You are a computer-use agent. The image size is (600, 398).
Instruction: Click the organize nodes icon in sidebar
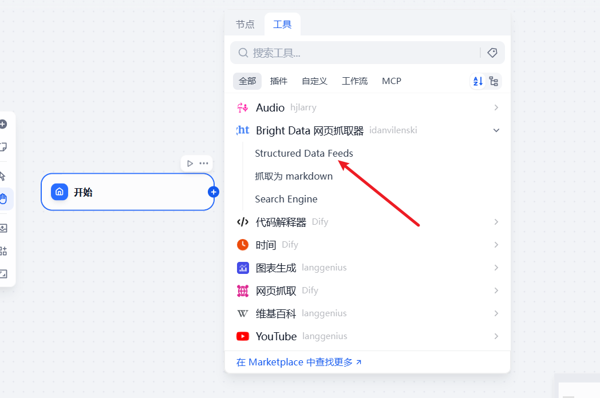point(3,251)
